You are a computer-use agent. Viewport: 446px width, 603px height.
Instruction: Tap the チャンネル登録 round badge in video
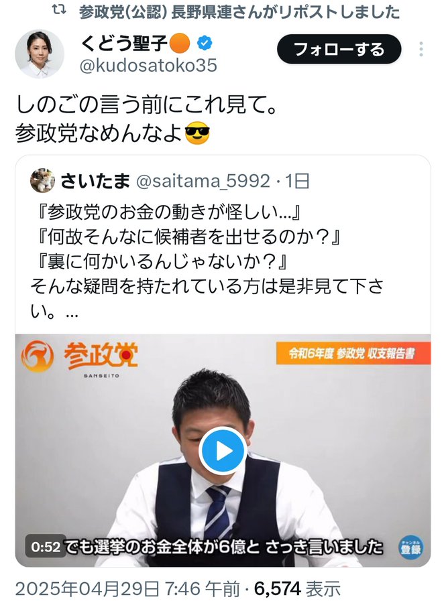[x=410, y=547]
